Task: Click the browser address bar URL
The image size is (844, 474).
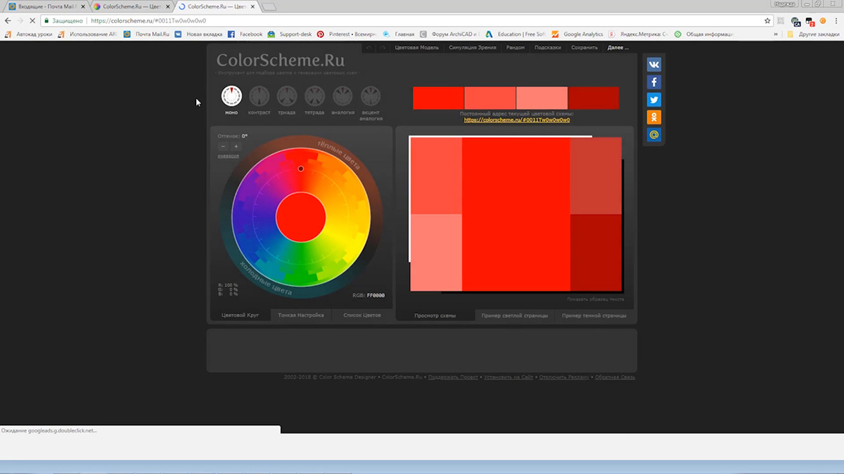Action: (148, 21)
